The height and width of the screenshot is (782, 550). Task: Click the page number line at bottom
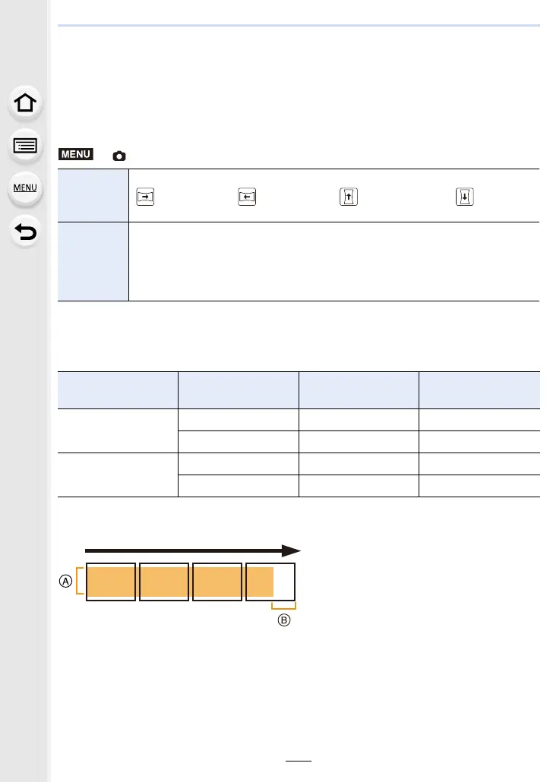coord(299,761)
